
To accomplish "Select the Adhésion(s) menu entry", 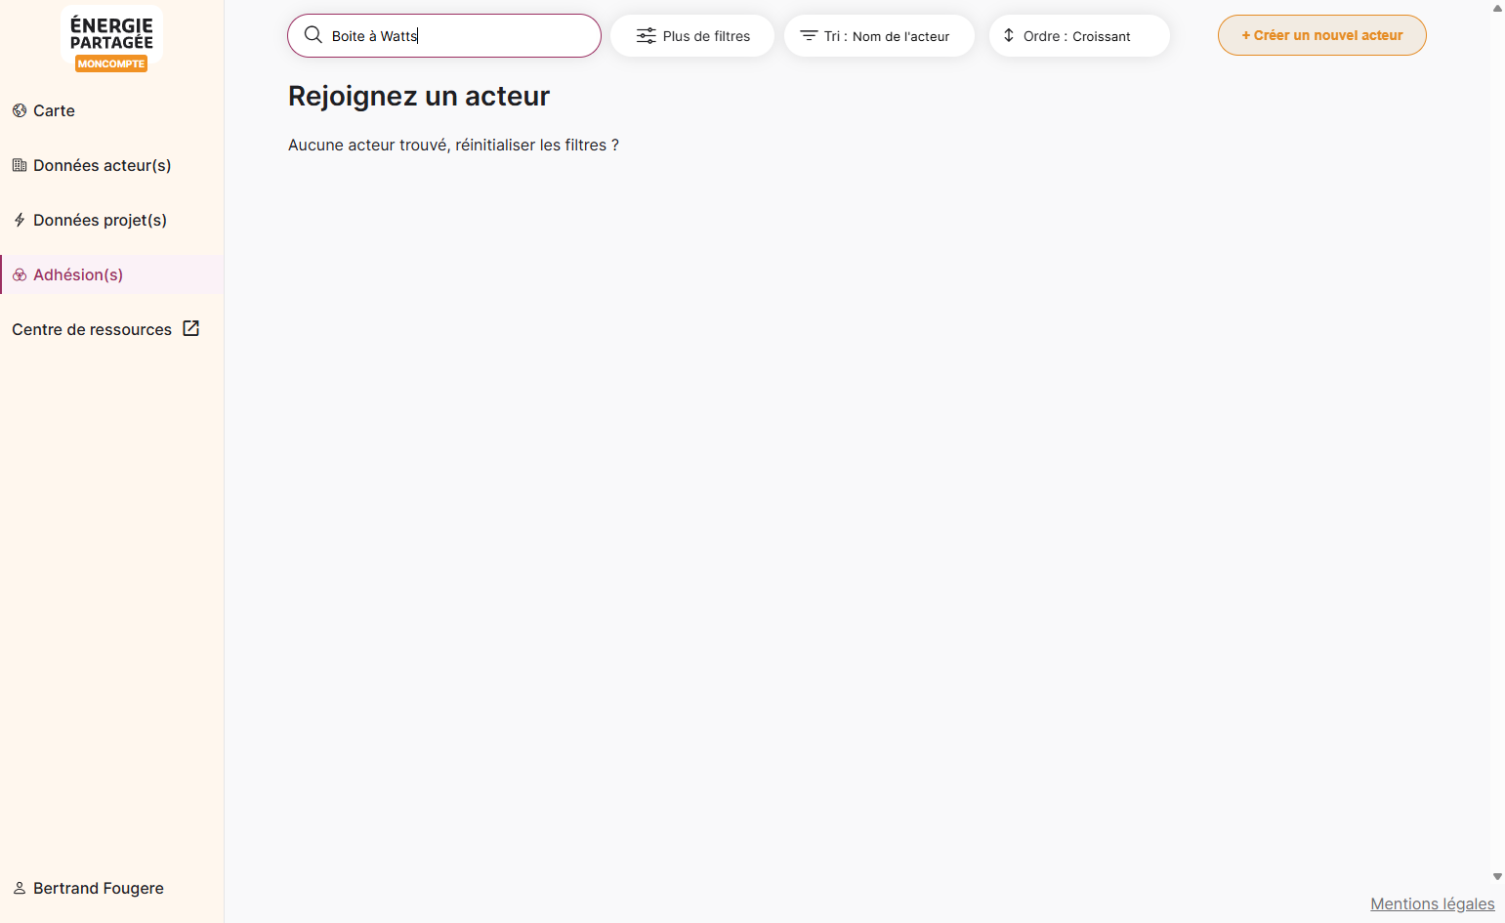I will coord(112,274).
